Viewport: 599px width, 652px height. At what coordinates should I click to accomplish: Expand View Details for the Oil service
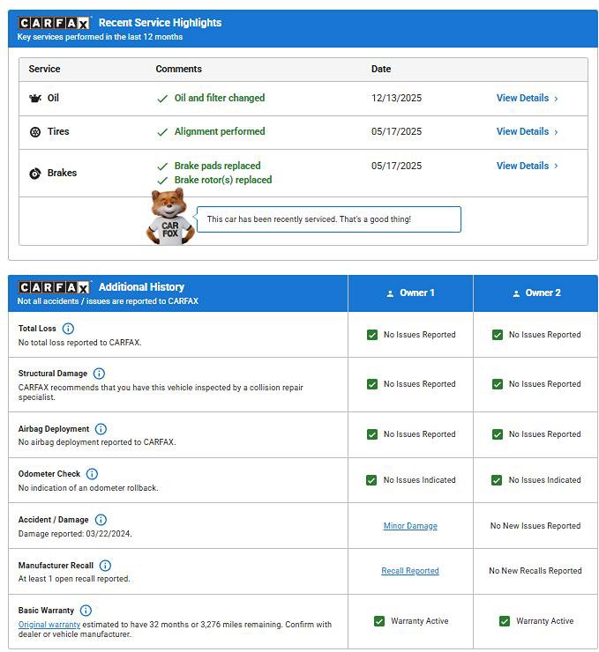tap(527, 99)
